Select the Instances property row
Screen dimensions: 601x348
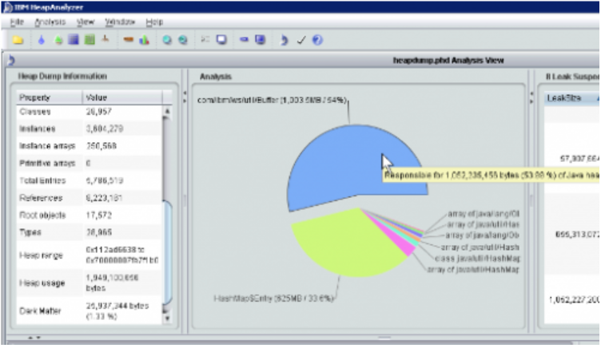[90, 129]
